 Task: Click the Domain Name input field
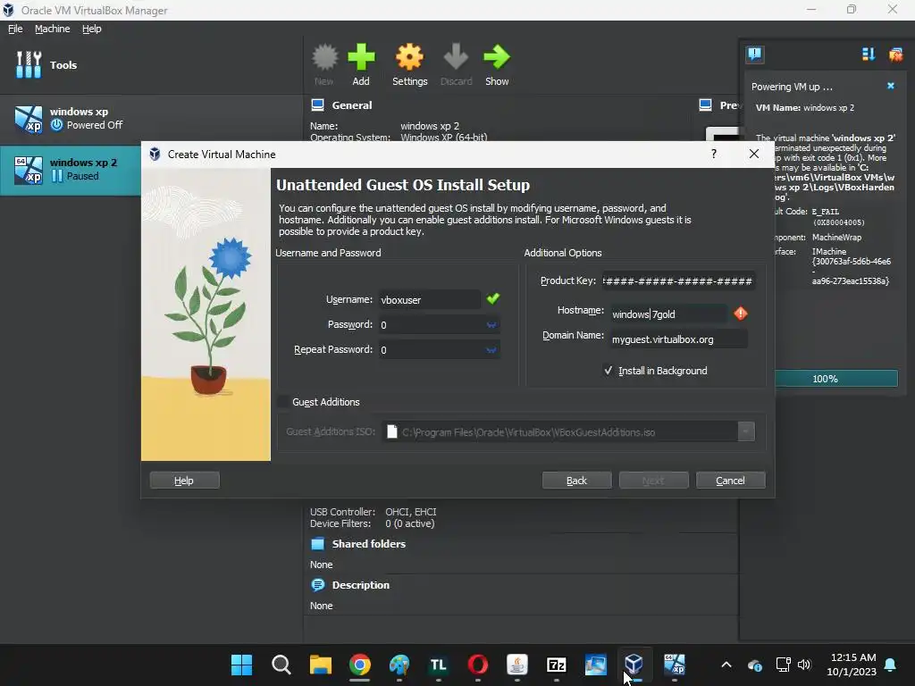[x=679, y=339]
